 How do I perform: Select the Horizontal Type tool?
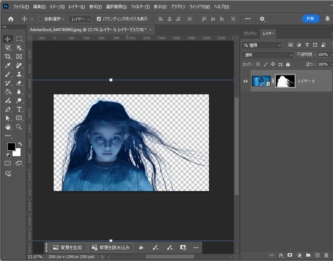[19, 109]
